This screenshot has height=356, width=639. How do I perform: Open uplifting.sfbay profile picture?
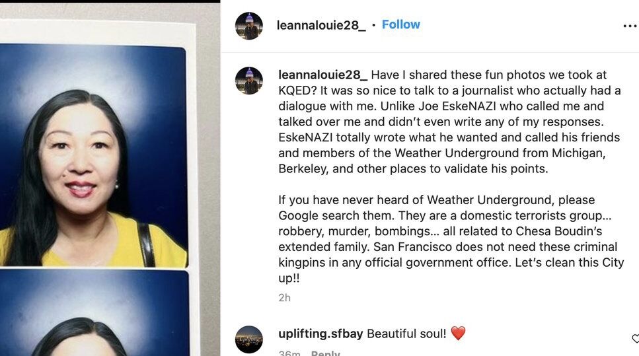249,339
